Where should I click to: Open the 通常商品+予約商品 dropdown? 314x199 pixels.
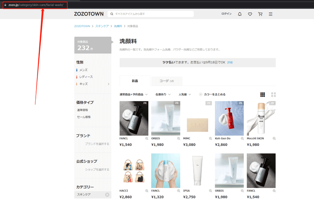[x=133, y=94]
